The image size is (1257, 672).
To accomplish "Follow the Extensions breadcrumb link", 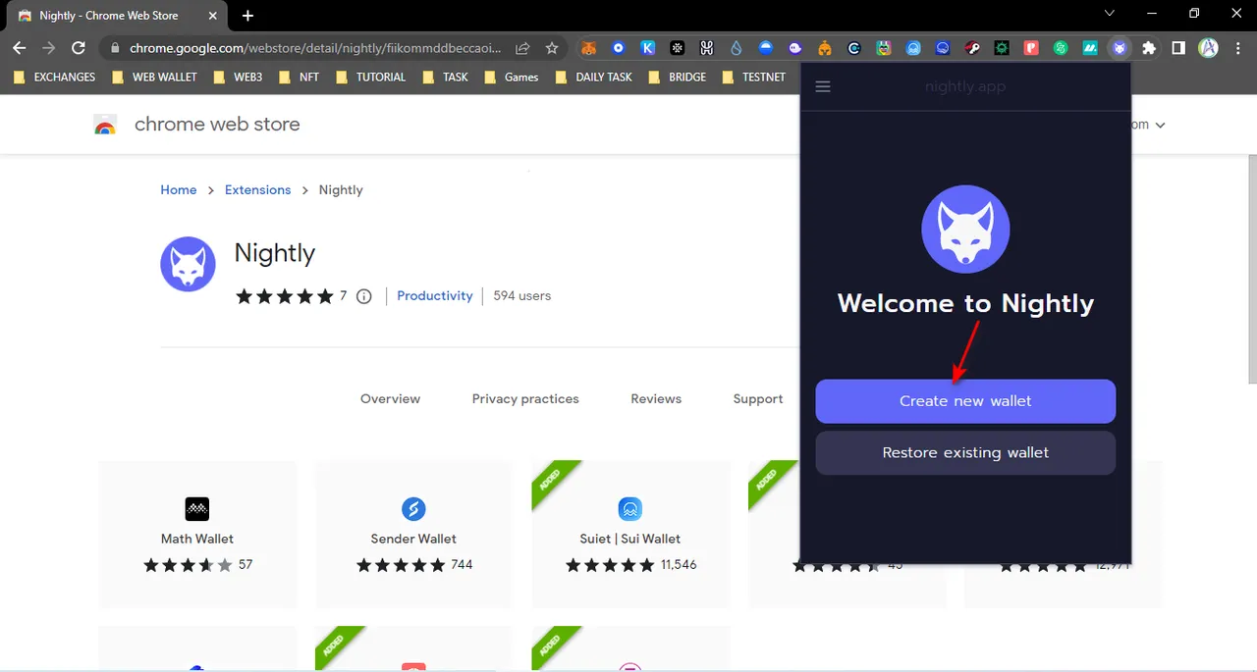I will pos(257,190).
